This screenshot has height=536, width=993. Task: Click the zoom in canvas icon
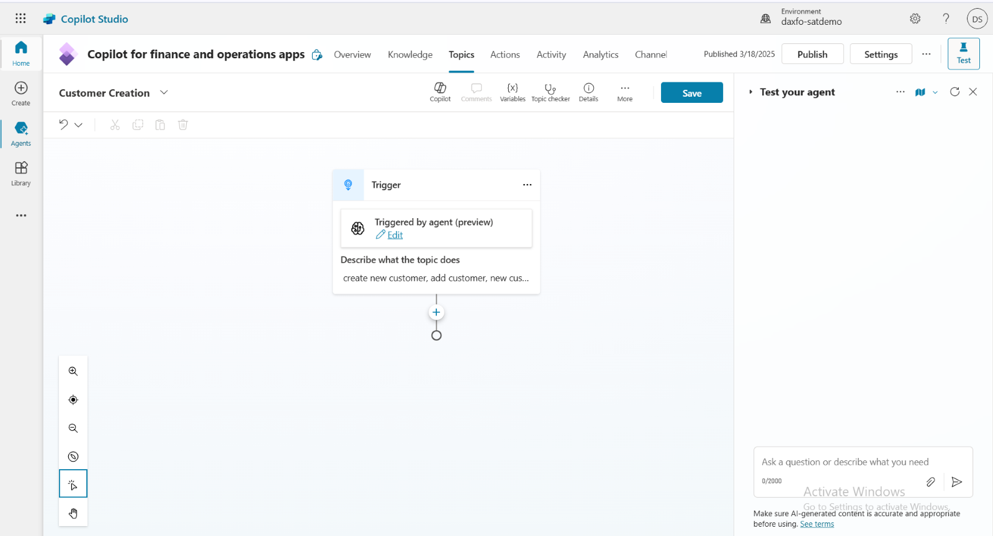73,371
